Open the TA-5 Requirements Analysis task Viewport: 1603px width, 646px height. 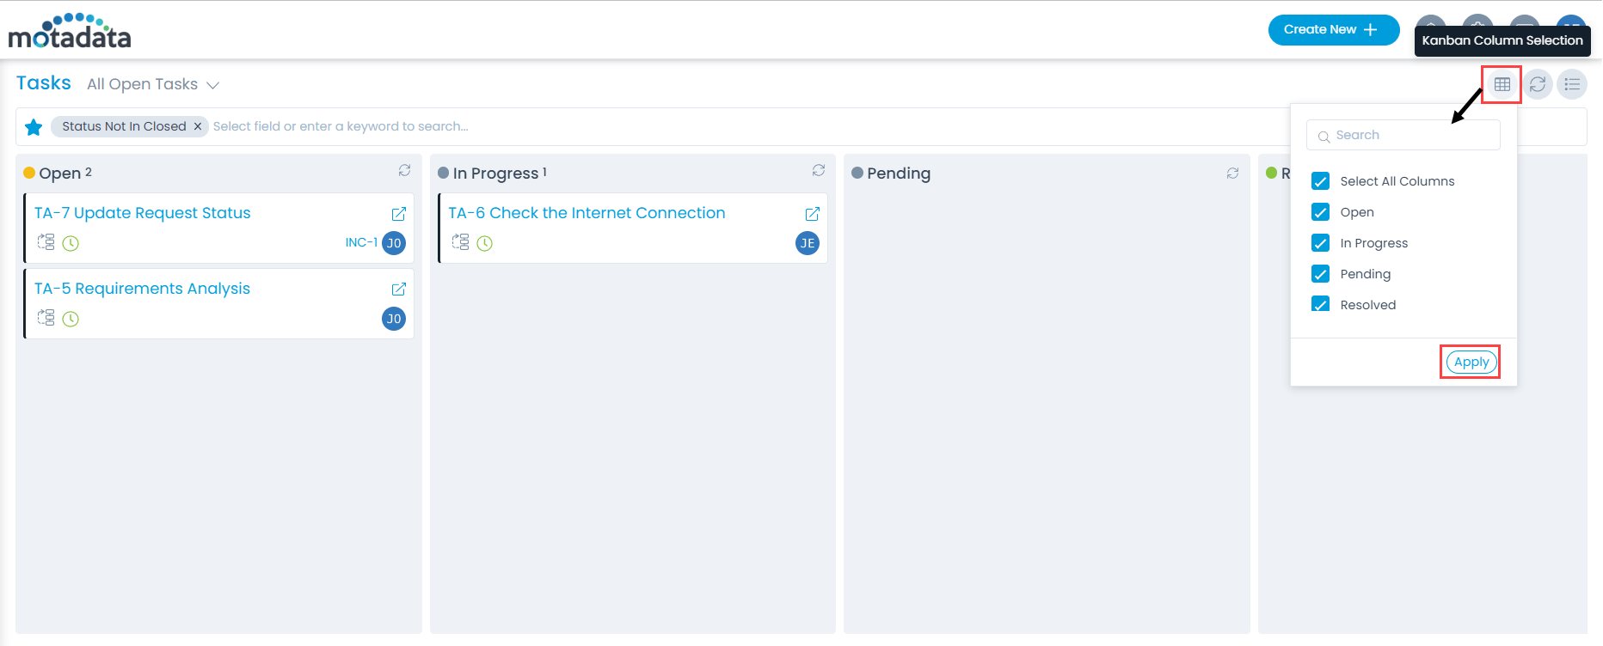(142, 288)
